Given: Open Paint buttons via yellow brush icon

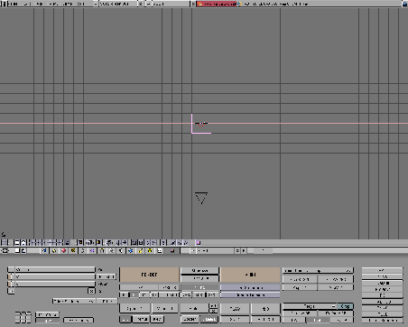Looking at the screenshot, I should point(140,250).
